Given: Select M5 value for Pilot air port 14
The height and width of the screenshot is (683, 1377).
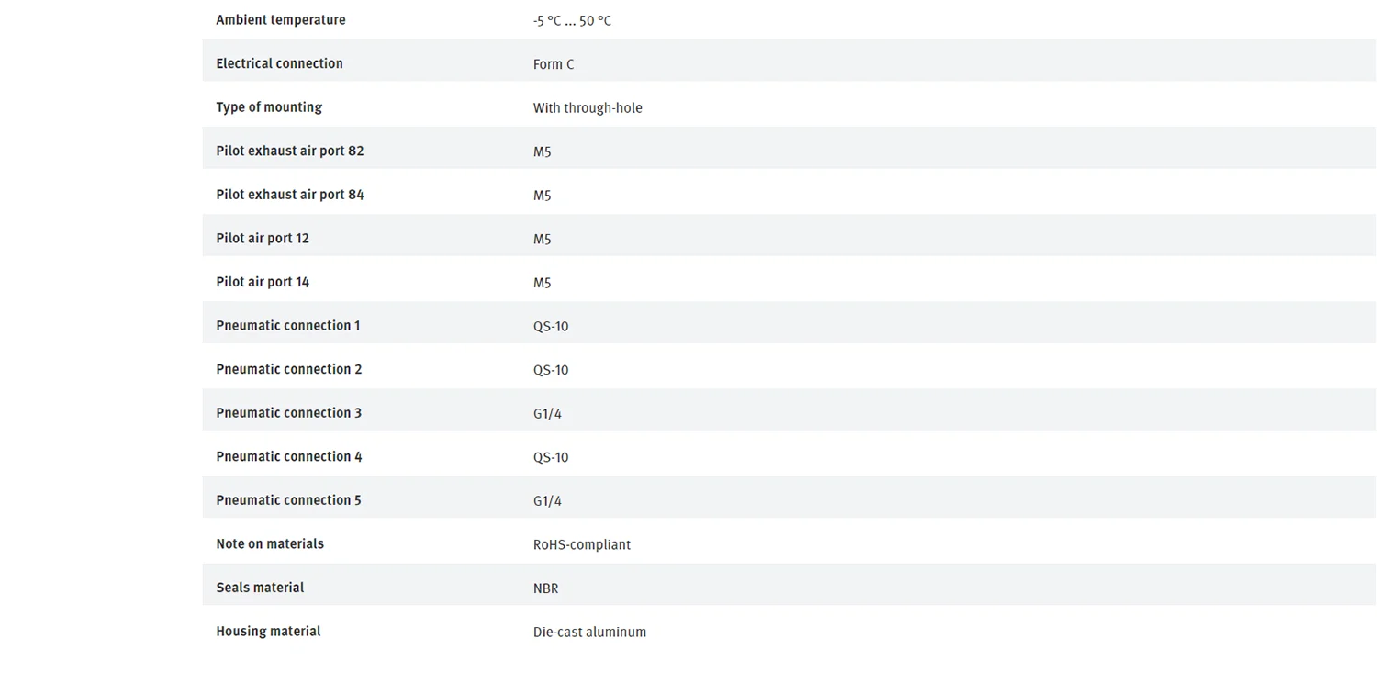Looking at the screenshot, I should coord(543,283).
